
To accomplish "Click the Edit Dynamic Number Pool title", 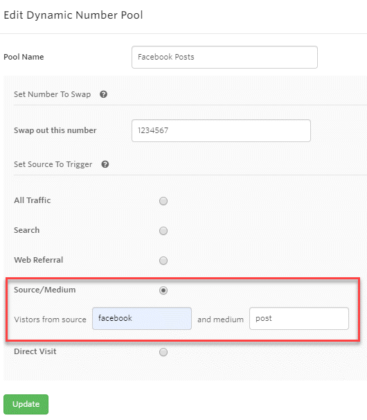I will point(73,15).
